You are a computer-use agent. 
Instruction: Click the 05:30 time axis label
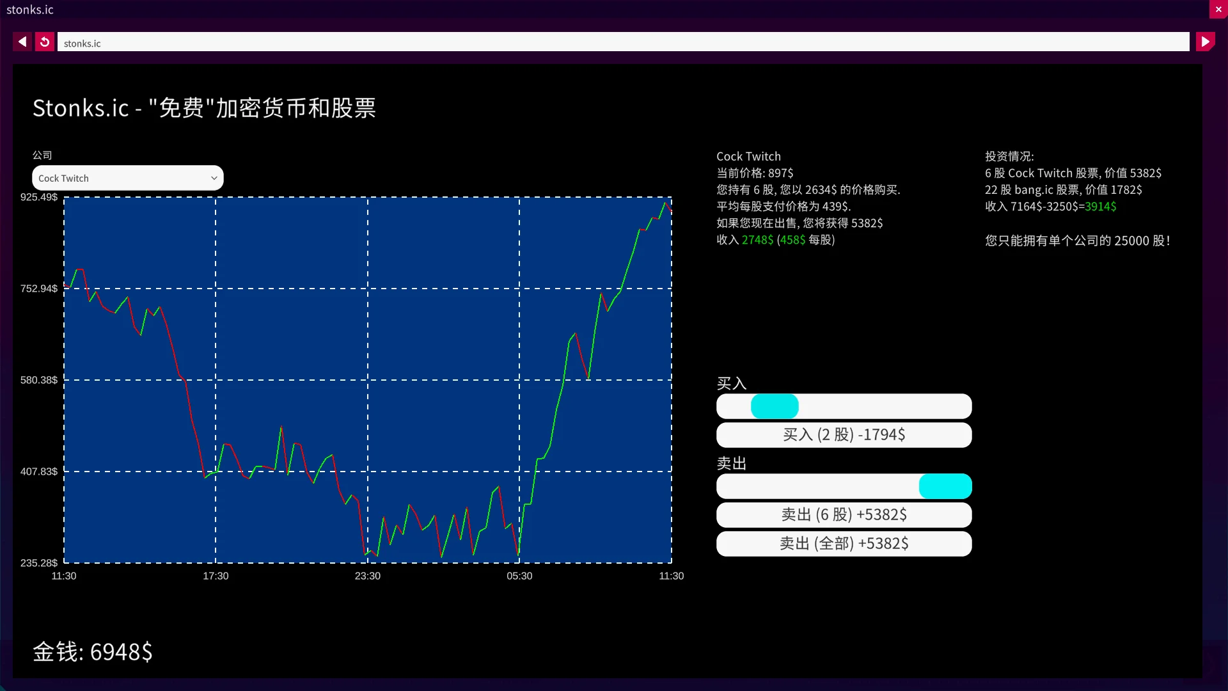519,576
